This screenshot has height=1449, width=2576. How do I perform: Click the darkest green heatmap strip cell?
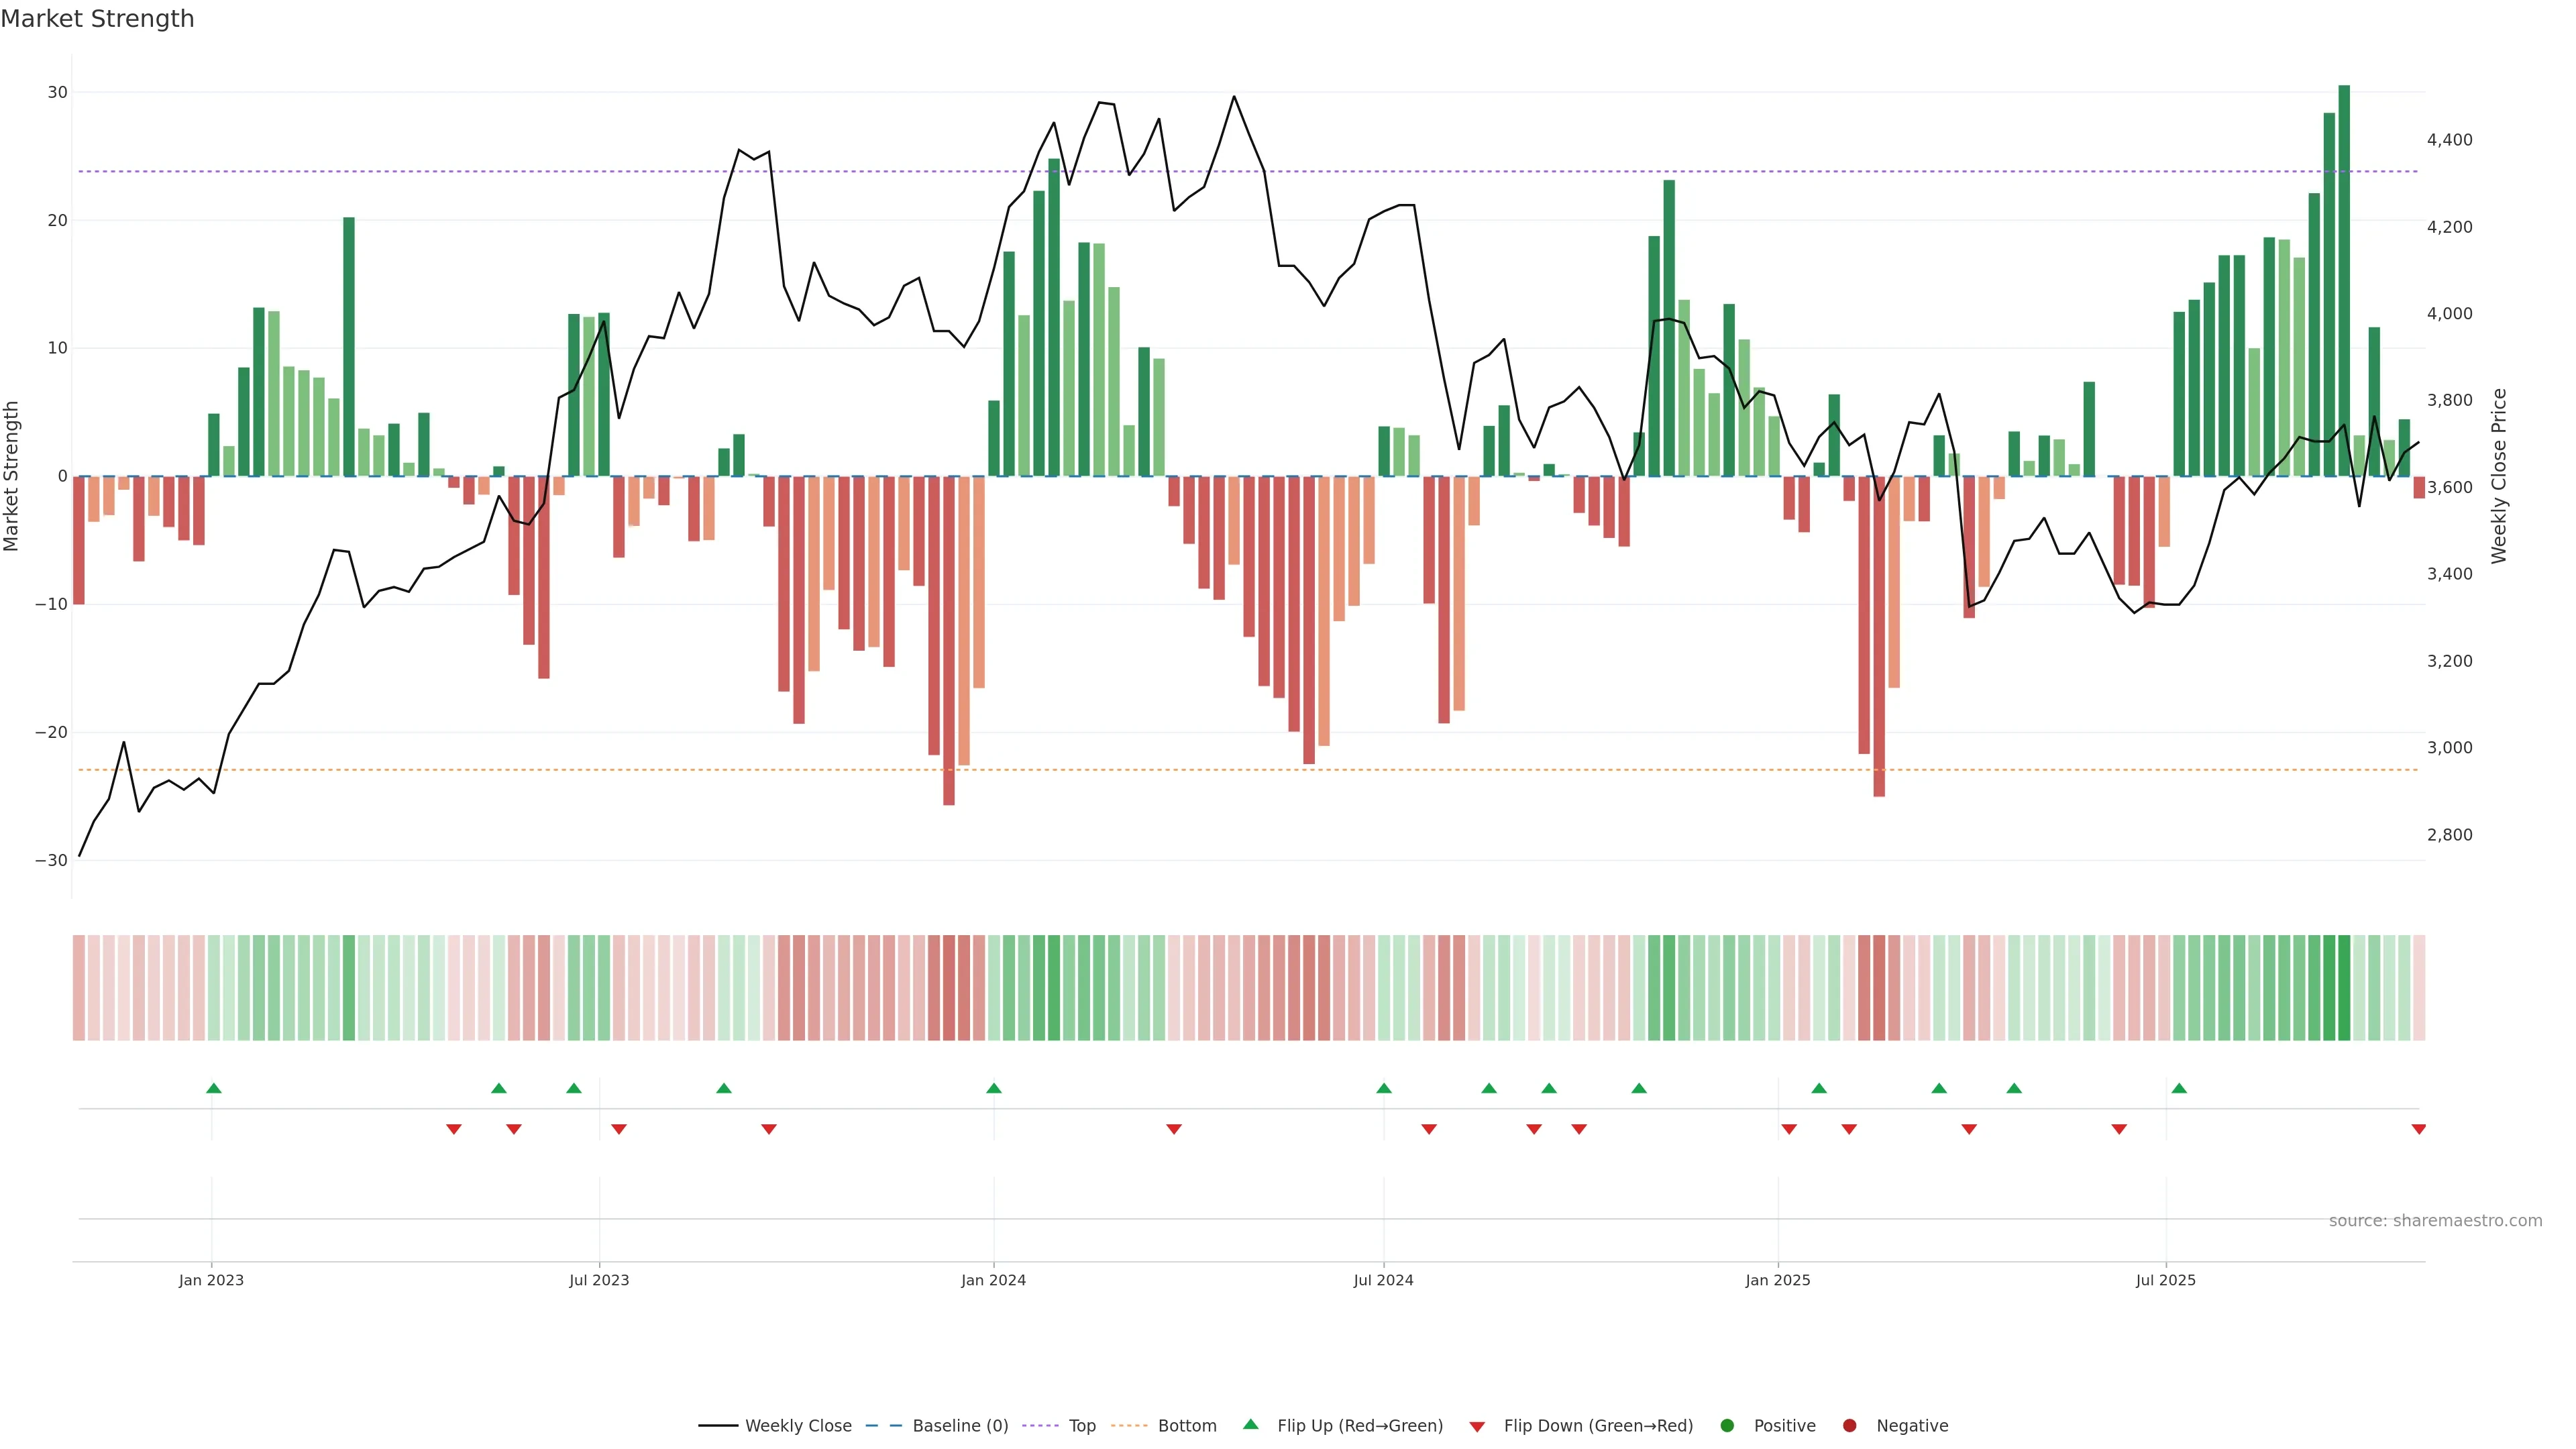[2344, 988]
